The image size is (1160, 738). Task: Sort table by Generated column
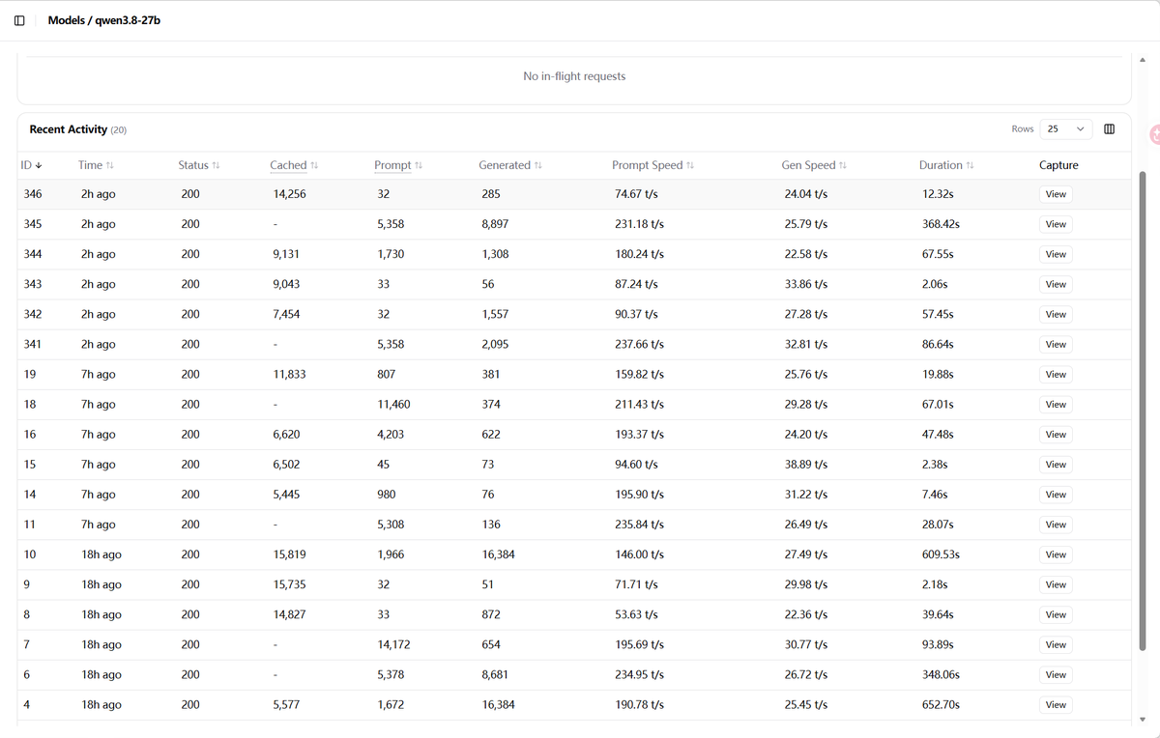(510, 165)
